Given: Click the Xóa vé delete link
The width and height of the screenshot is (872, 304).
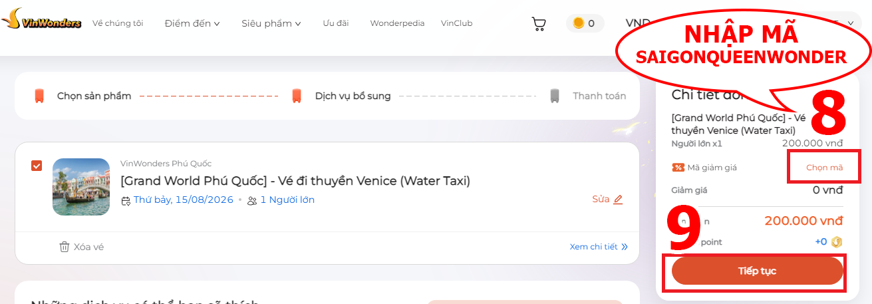Looking at the screenshot, I should pos(88,247).
